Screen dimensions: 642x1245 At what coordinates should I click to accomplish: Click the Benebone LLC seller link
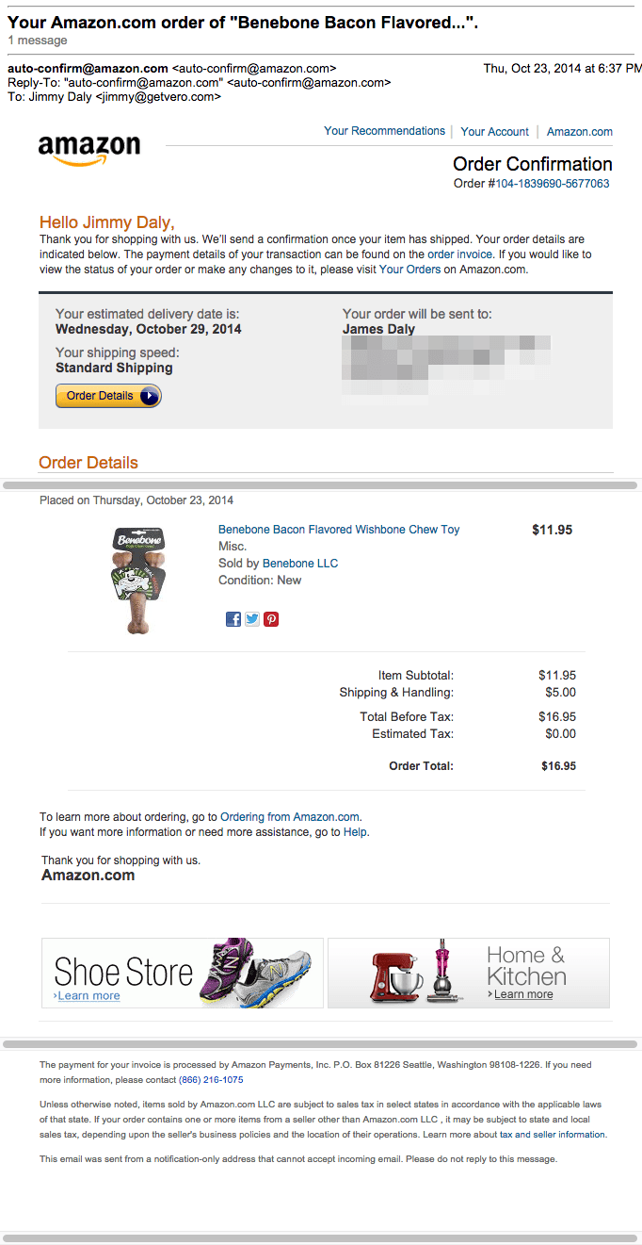(300, 564)
